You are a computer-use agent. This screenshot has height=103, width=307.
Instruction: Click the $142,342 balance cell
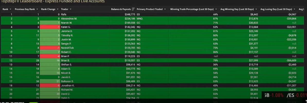(130, 27)
